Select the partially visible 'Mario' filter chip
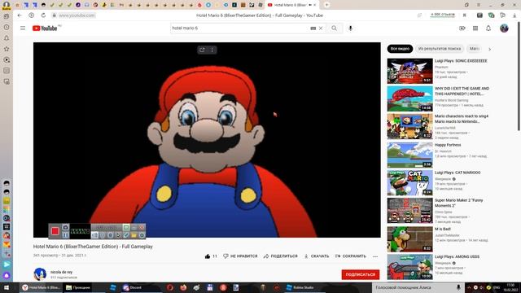The width and height of the screenshot is (521, 293). [x=475, y=49]
